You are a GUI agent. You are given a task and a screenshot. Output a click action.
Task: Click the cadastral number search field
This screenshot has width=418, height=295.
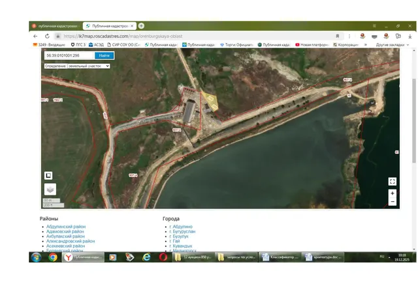pos(70,55)
